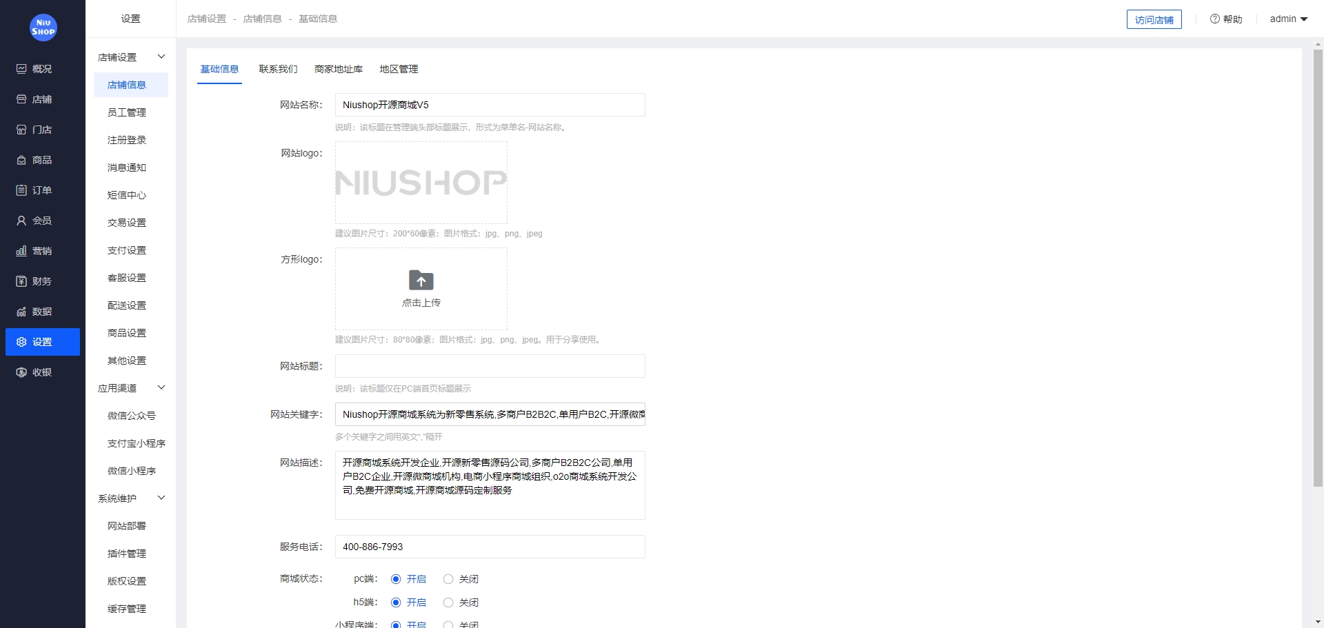1324x628 pixels.
Task: Click the 网站名称 input field
Action: [490, 105]
